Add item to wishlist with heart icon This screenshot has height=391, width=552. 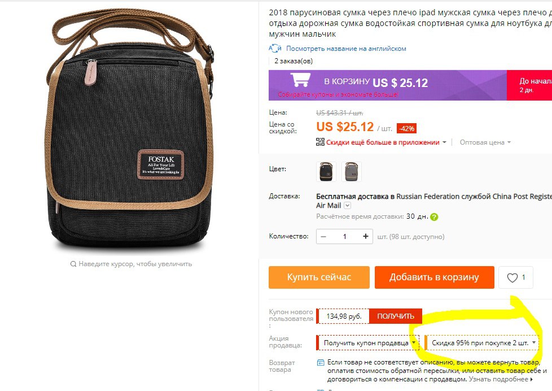[x=516, y=277]
